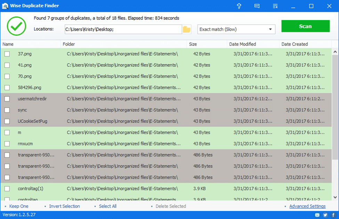The image size is (339, 219).
Task: Select the checkbox for rmxucm file
Action: point(7,144)
